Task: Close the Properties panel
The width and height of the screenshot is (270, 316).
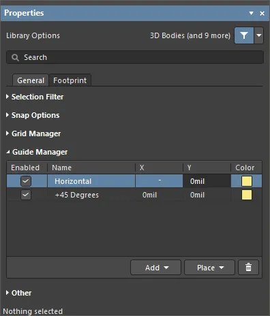Action: 262,14
